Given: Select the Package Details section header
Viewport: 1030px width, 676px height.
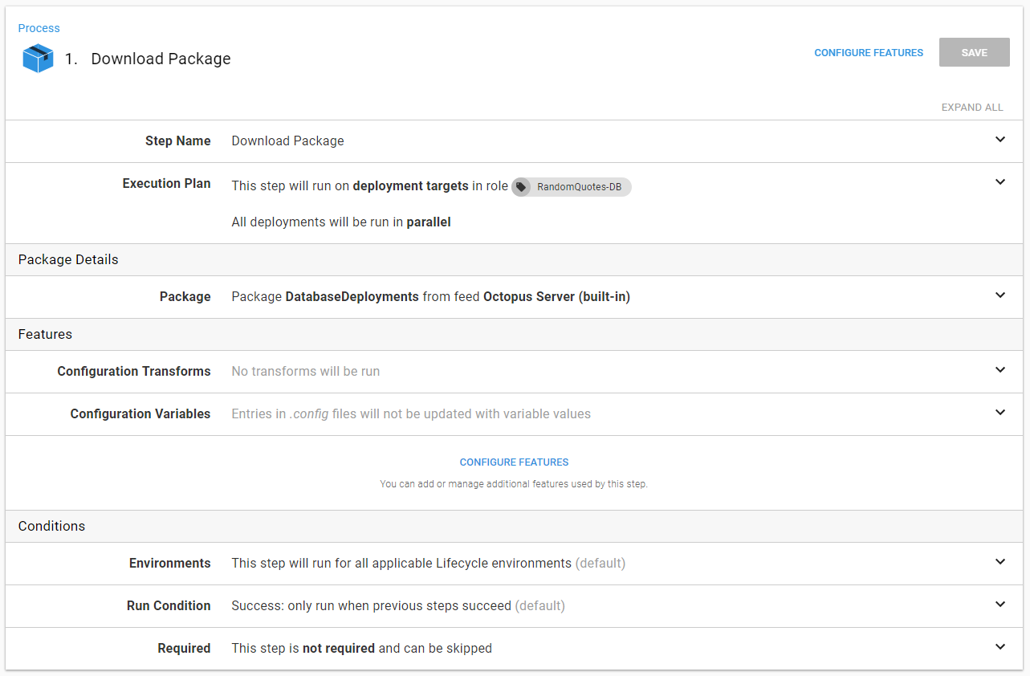Looking at the screenshot, I should click(x=68, y=260).
